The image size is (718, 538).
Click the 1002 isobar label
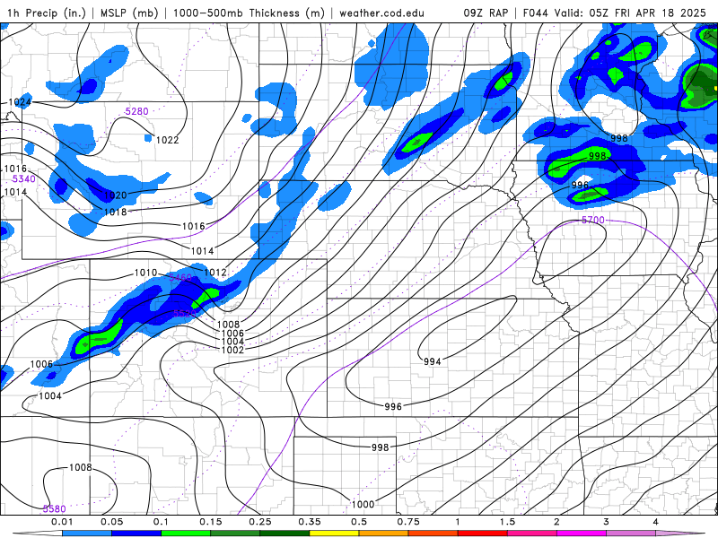[x=232, y=350]
